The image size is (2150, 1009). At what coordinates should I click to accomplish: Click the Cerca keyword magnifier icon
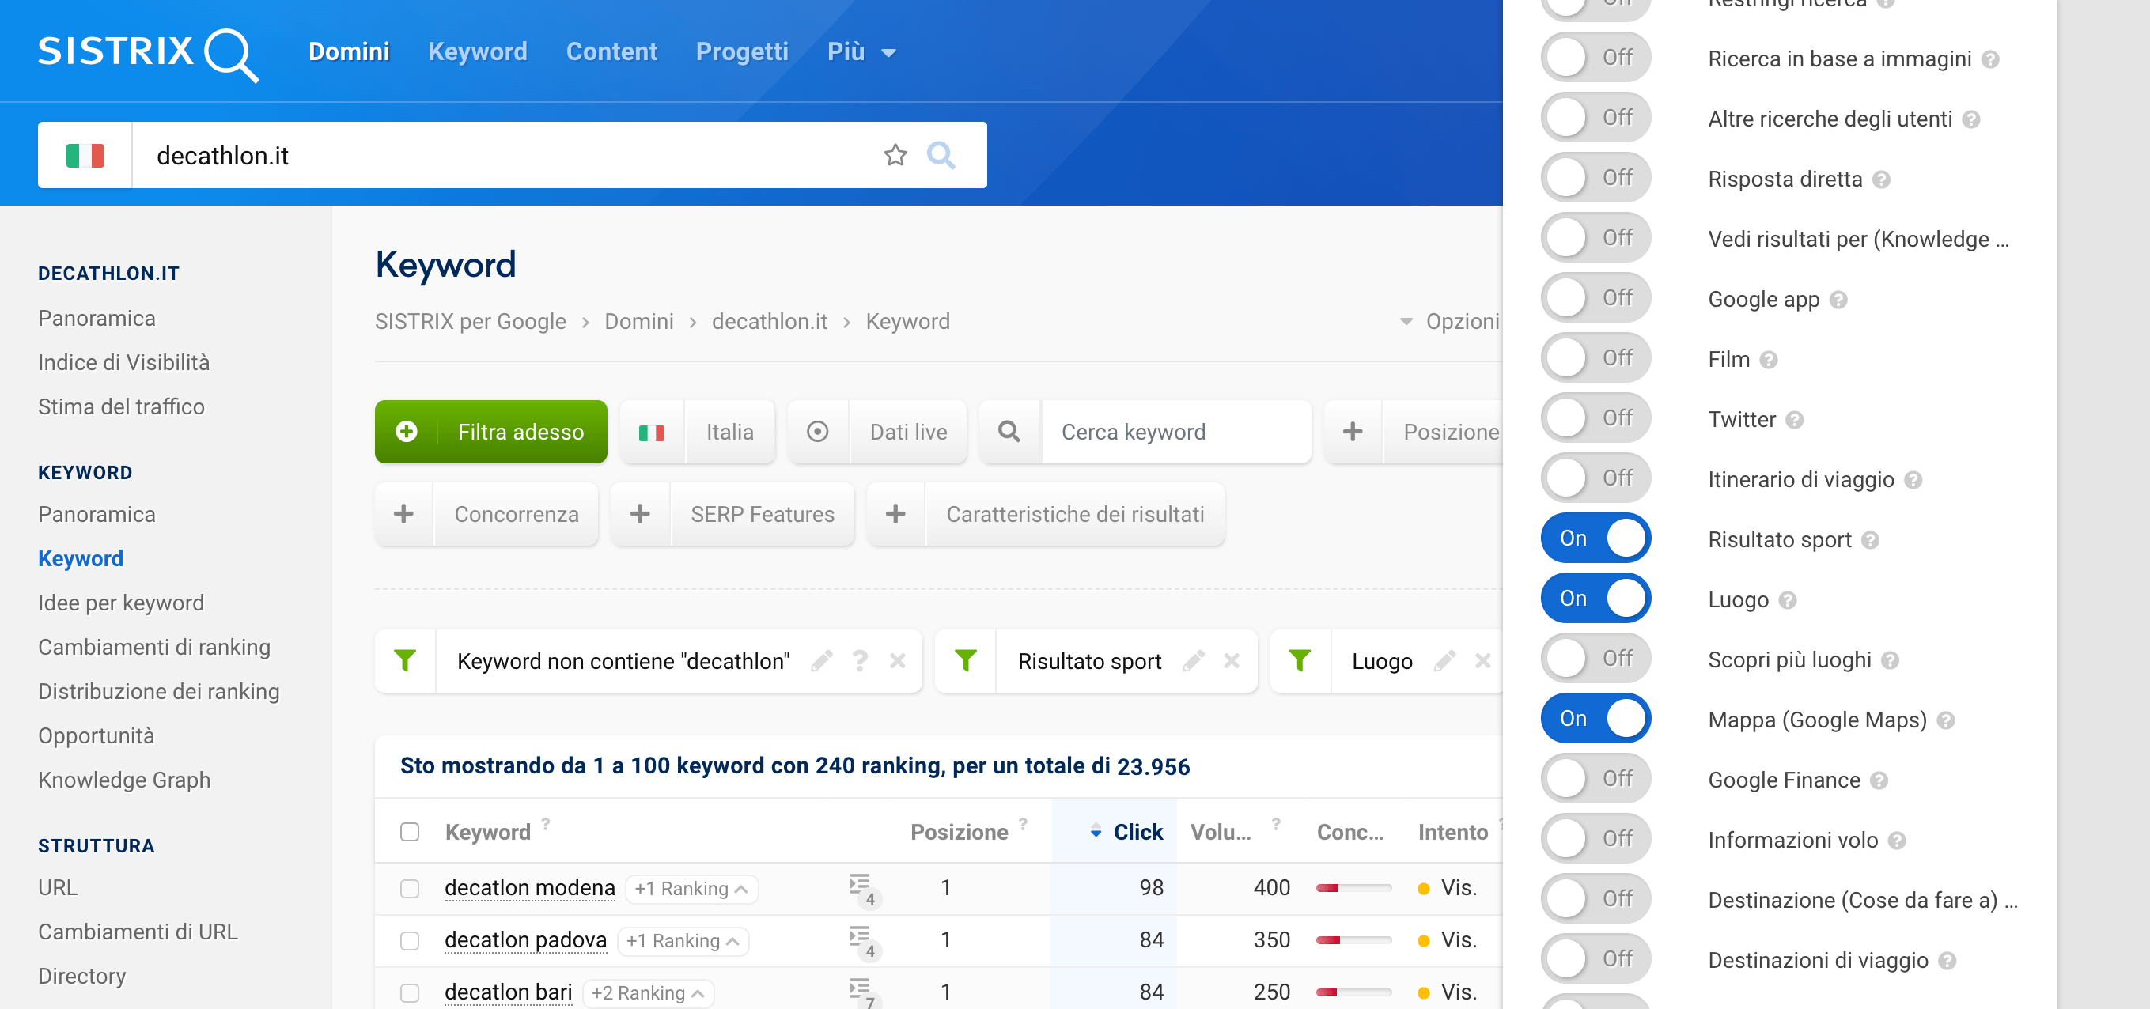point(1009,432)
